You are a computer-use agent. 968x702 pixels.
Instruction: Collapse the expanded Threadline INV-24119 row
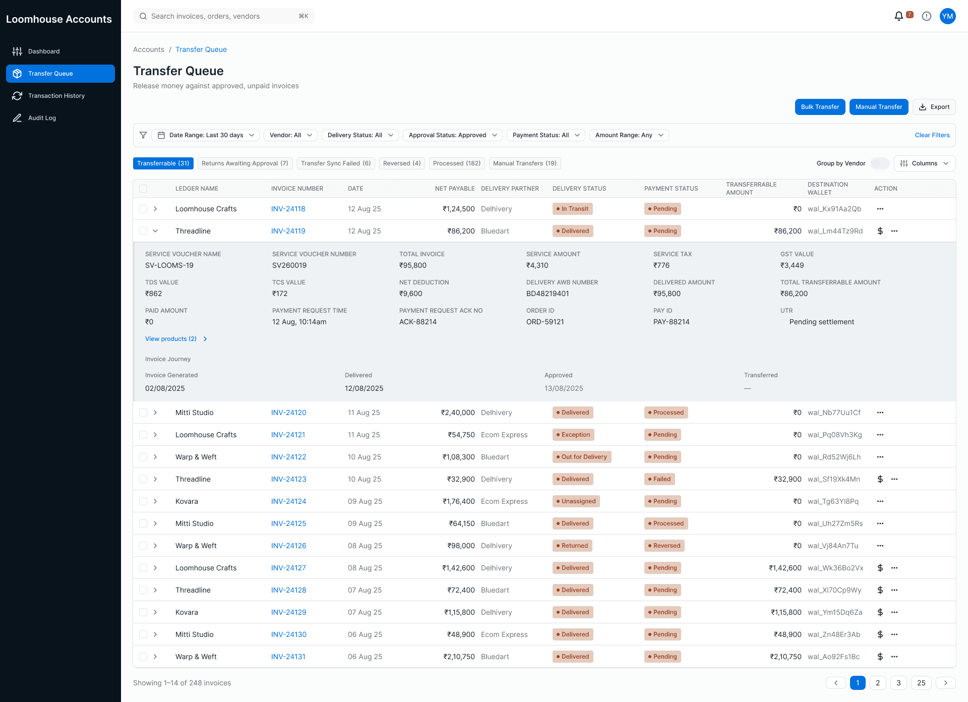click(x=155, y=231)
